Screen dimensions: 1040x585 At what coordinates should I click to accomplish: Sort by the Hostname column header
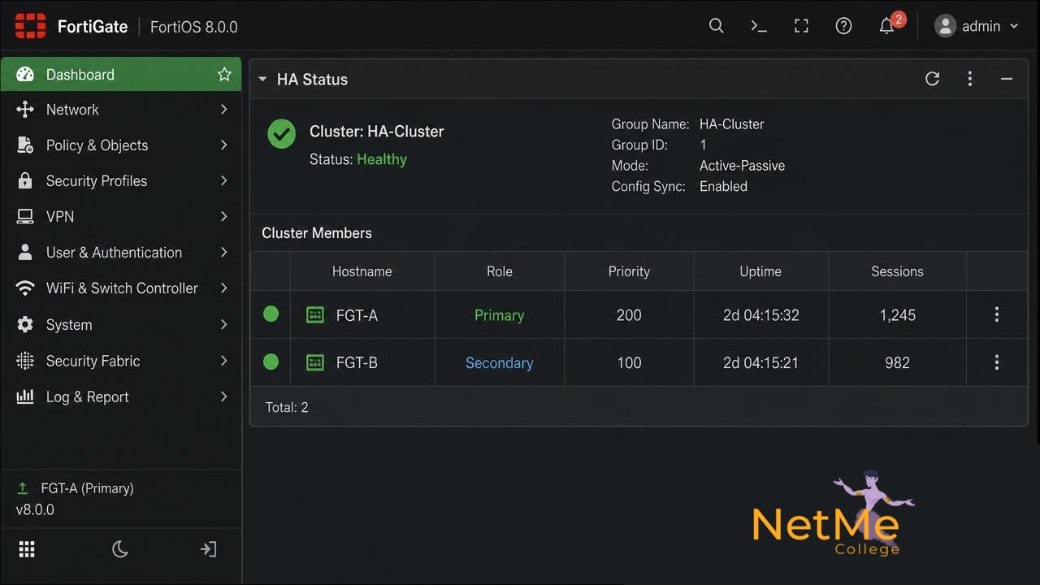(x=362, y=271)
